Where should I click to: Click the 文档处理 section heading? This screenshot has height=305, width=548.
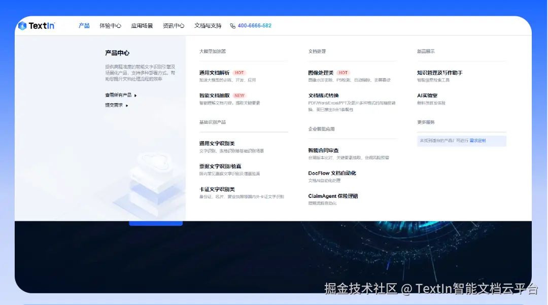317,51
